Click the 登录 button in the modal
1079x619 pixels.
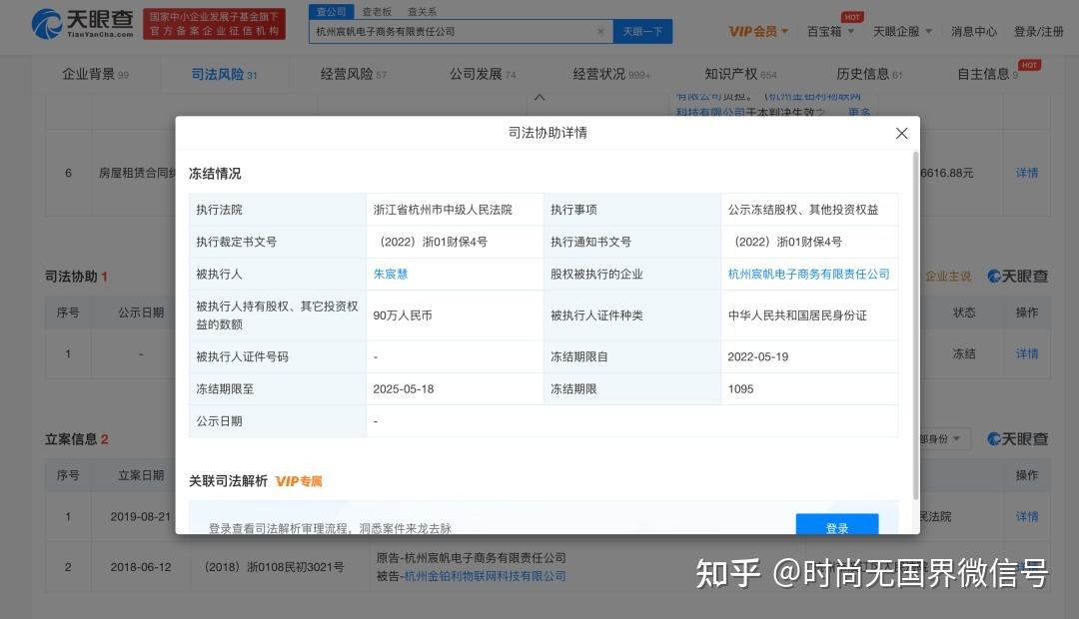point(837,526)
